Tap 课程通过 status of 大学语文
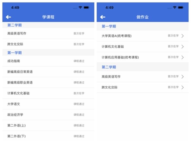This screenshot has height=143, width=191. click(79, 104)
